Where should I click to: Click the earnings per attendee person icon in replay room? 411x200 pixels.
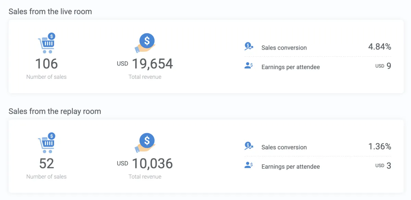pos(248,165)
